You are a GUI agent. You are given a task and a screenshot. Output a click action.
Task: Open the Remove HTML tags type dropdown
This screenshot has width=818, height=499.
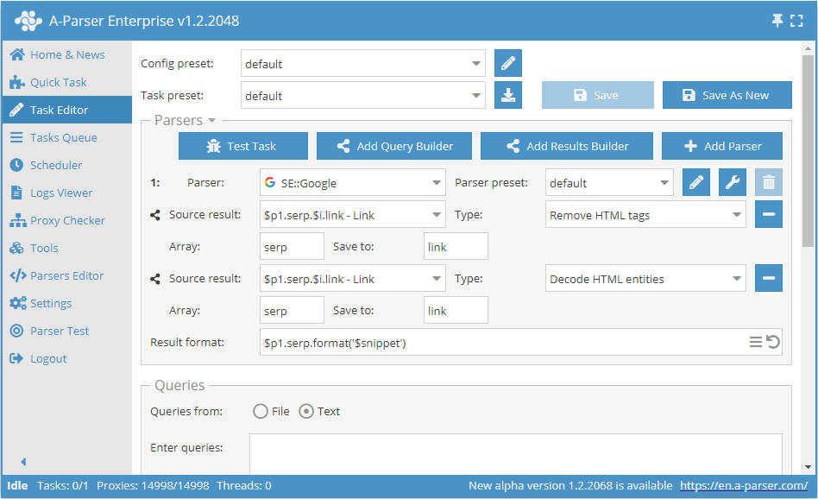click(645, 214)
